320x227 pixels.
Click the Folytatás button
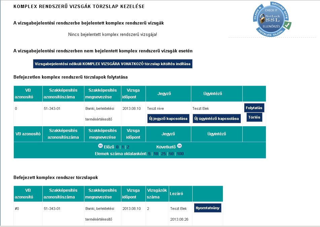tap(254, 108)
